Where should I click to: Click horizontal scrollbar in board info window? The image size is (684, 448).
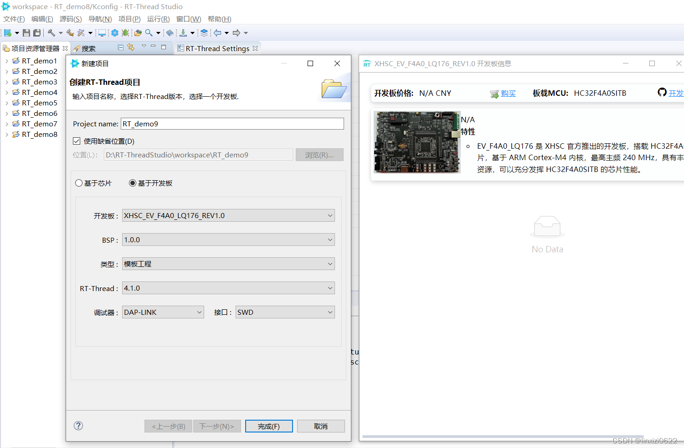(503, 437)
